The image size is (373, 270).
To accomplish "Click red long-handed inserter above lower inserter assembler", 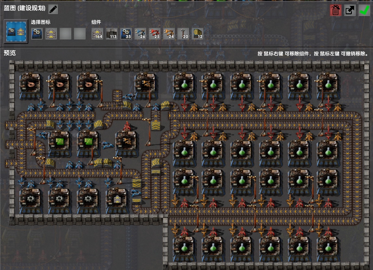I will [127, 126].
